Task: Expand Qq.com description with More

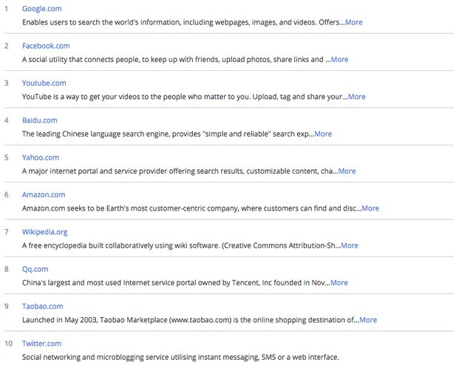Action: click(338, 282)
